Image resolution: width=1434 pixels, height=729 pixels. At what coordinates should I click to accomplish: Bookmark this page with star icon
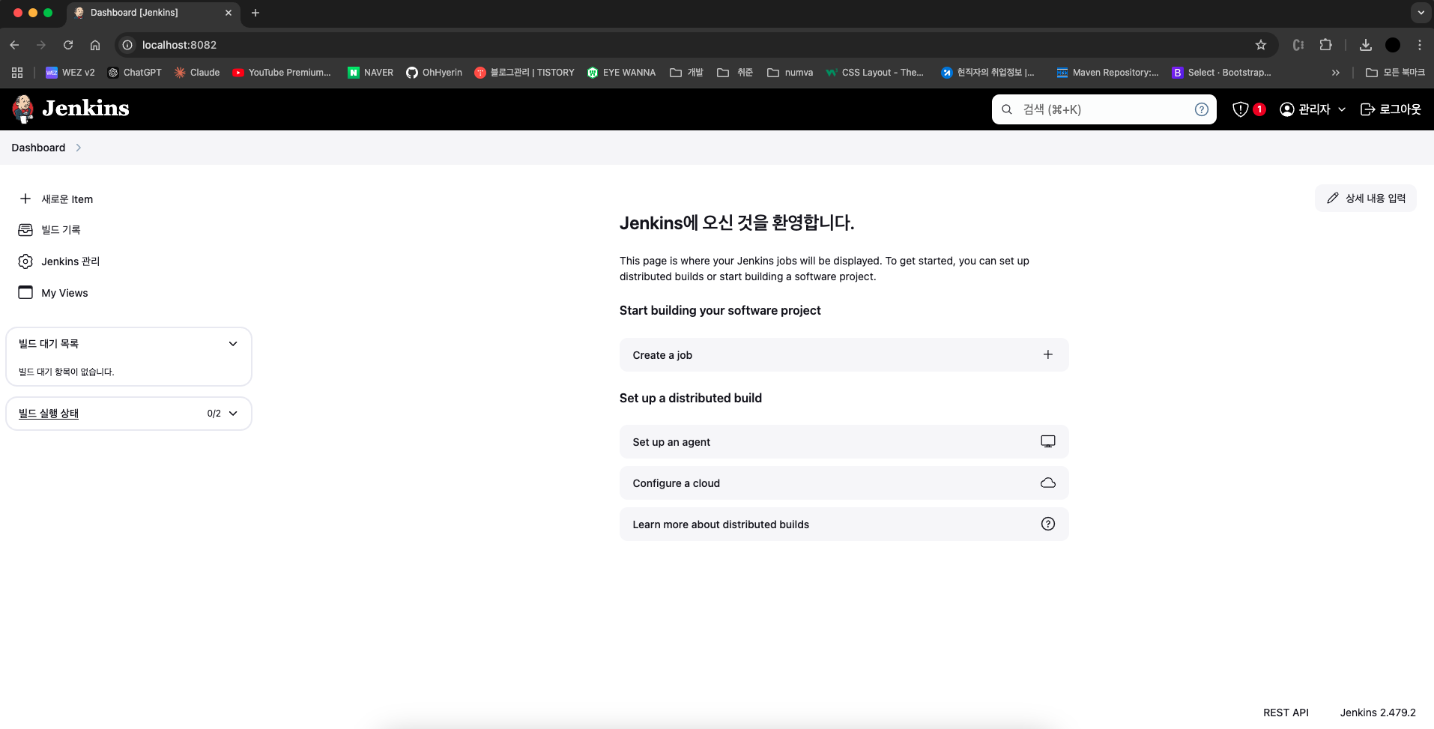pyautogui.click(x=1261, y=45)
